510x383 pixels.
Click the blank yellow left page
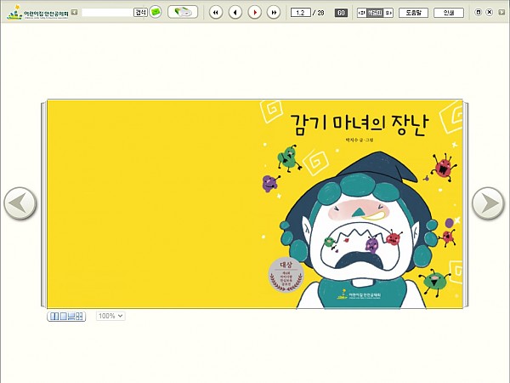point(151,204)
